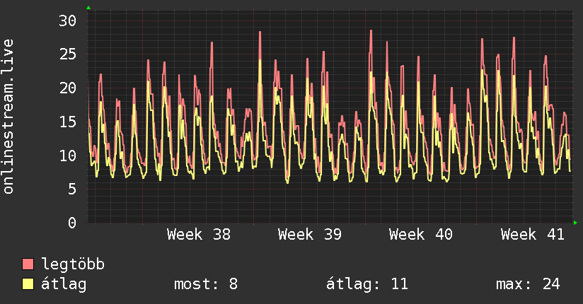Click the yellow átlag legend swatch
583x304 pixels.
pos(28,283)
